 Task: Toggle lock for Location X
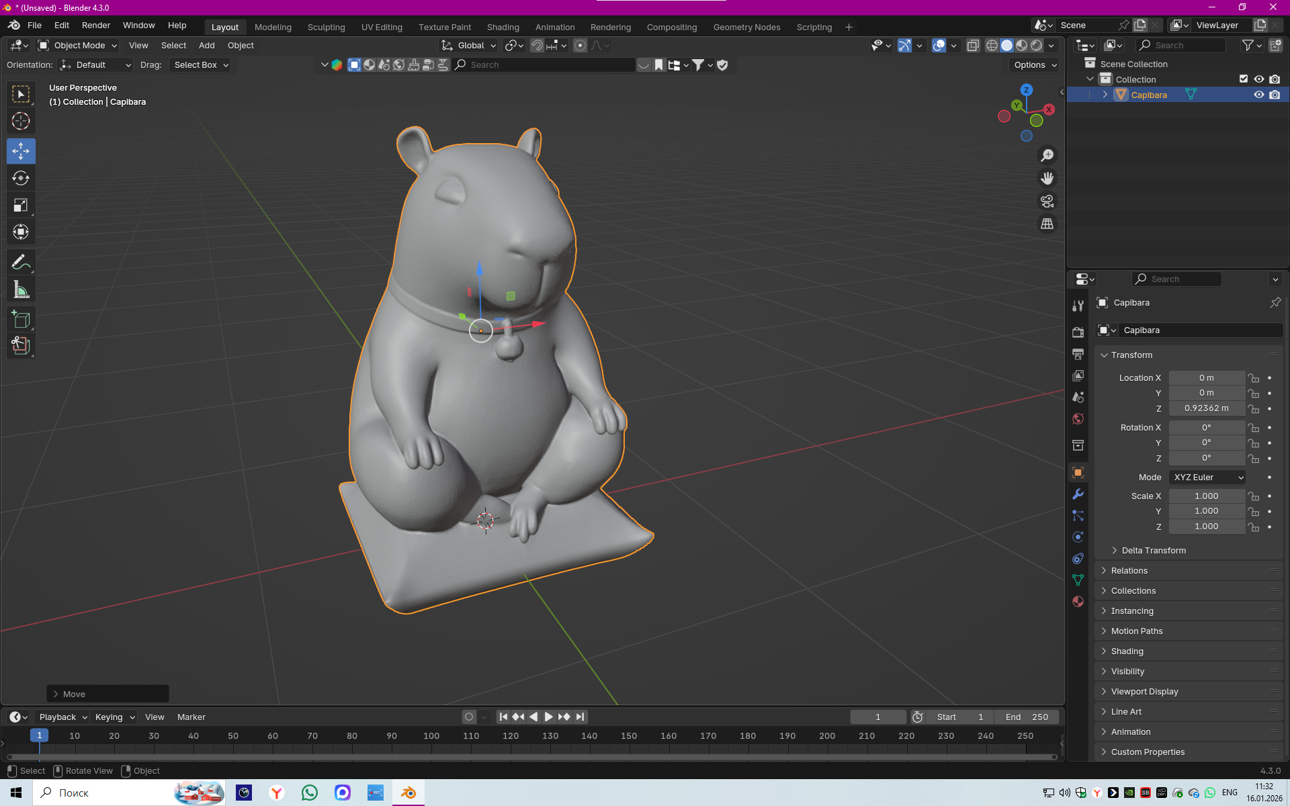tap(1254, 378)
